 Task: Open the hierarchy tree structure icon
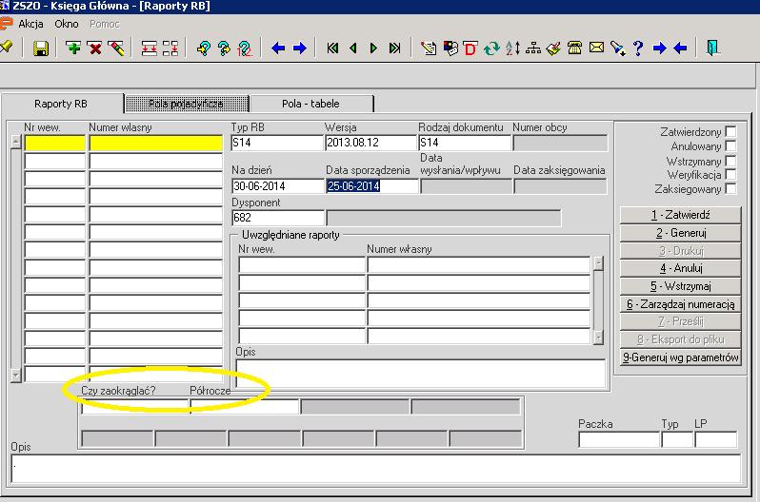(533, 48)
